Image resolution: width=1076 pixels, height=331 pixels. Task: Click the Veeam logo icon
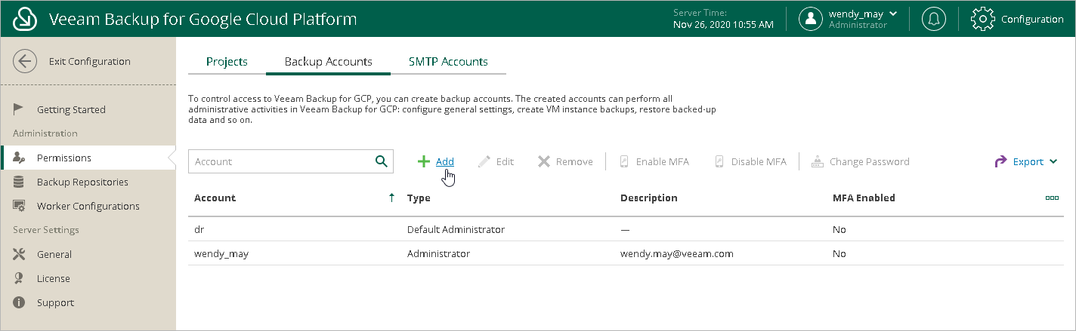26,19
